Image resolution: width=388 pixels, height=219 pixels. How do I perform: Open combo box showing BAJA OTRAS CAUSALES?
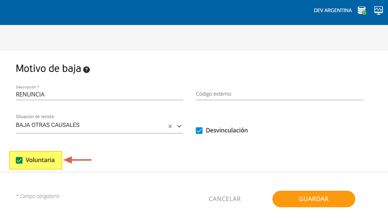click(x=89, y=125)
